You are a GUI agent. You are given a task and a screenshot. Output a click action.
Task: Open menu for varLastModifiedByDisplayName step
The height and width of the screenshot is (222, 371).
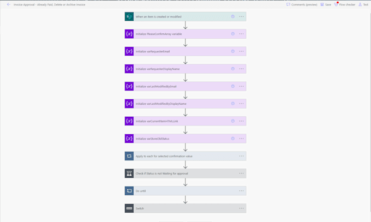point(241,104)
